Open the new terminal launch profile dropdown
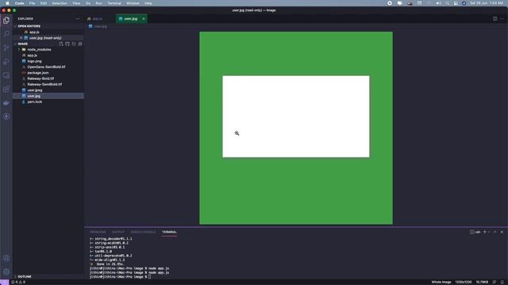508x285 pixels. pyautogui.click(x=489, y=232)
